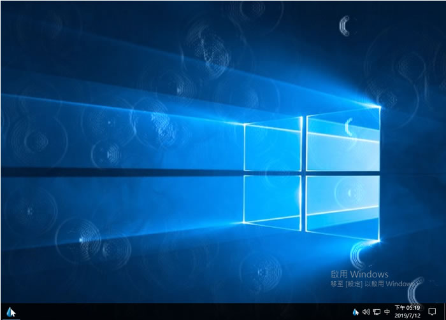
Task: Click the crescent ripple at top right of desktop
Action: [345, 26]
